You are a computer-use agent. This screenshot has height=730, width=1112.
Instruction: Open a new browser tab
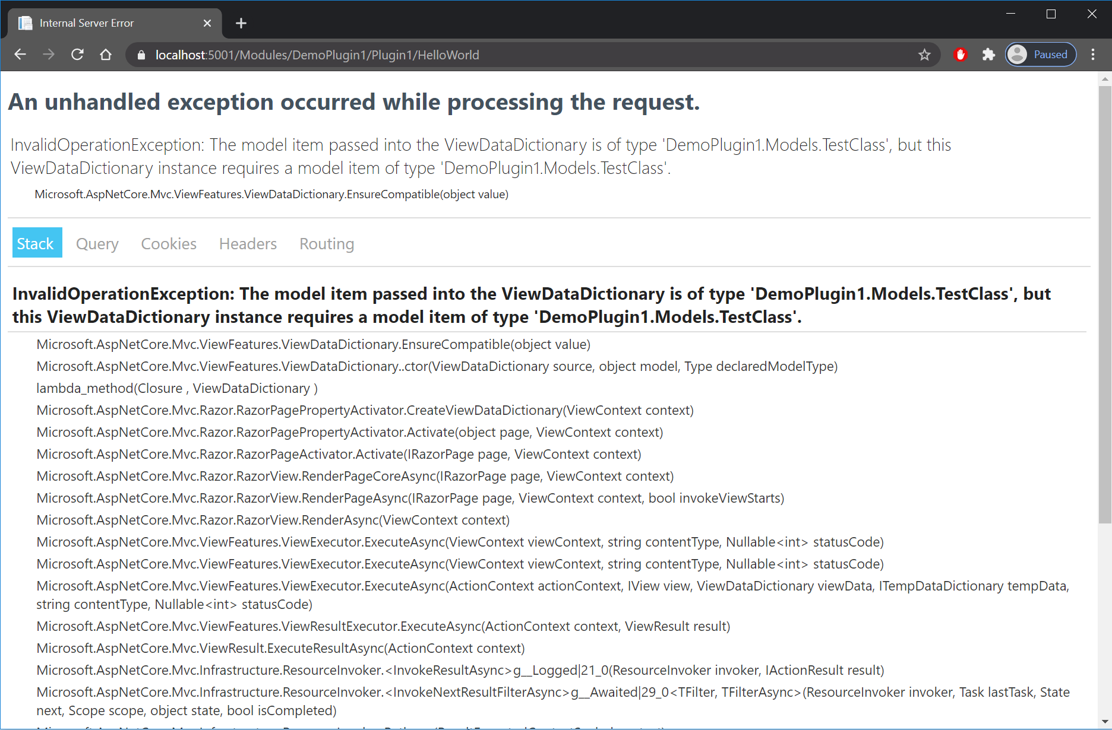click(x=241, y=23)
